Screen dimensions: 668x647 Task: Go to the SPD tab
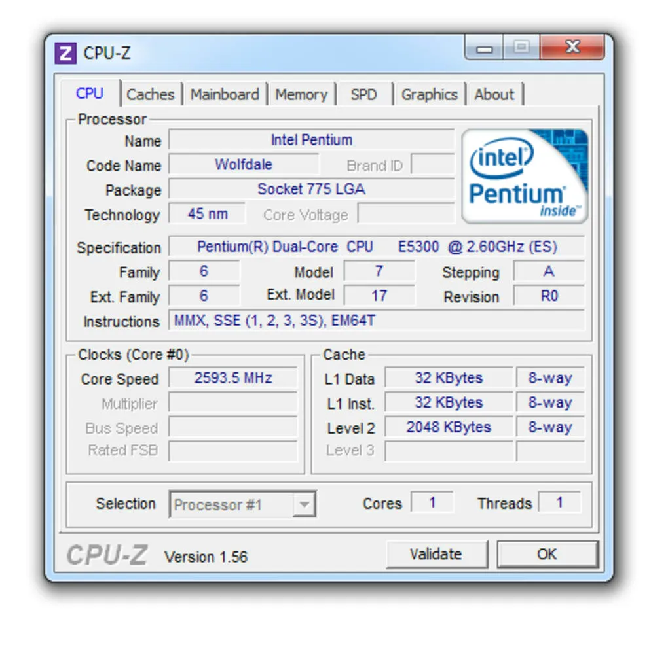click(363, 94)
